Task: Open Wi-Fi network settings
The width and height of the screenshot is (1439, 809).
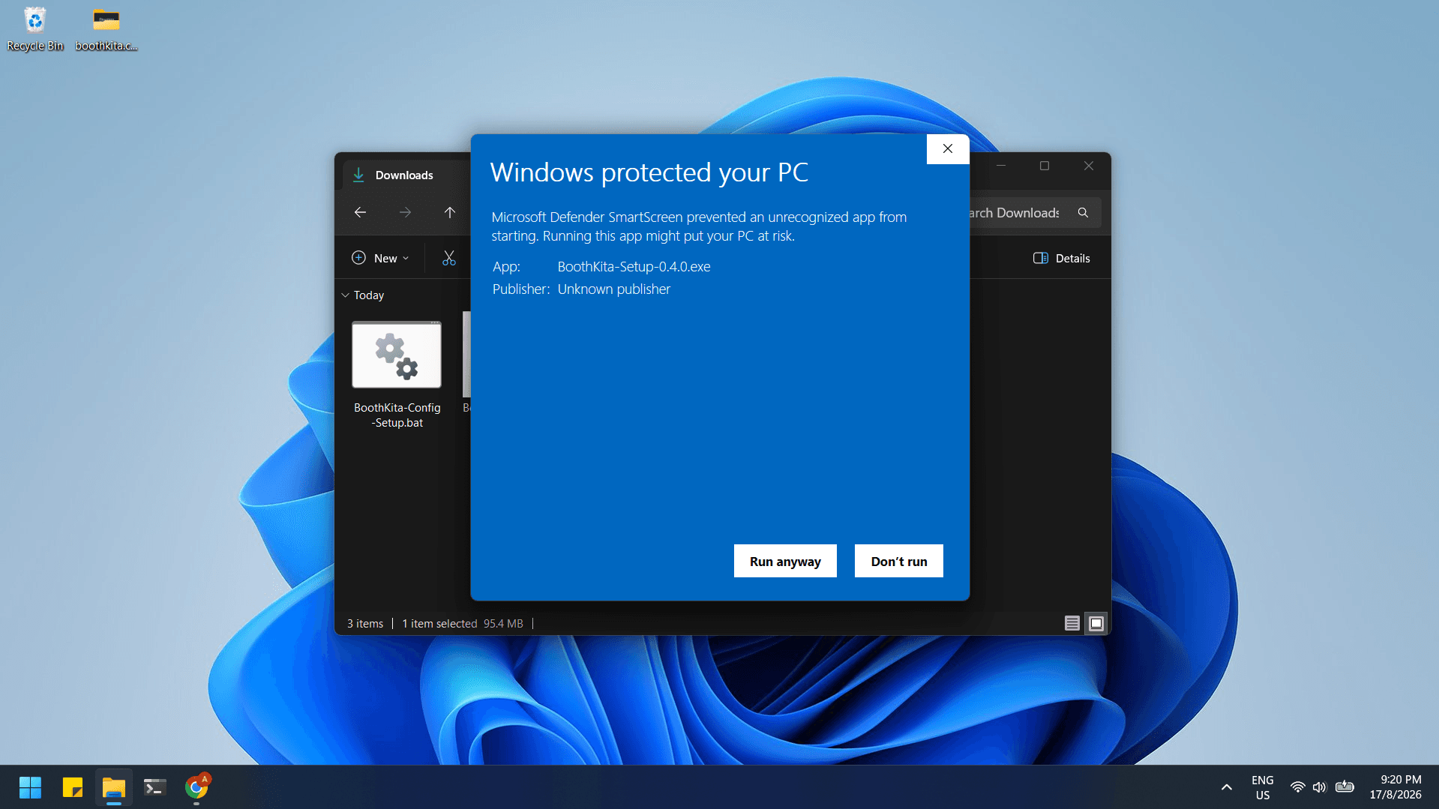Action: 1297,787
